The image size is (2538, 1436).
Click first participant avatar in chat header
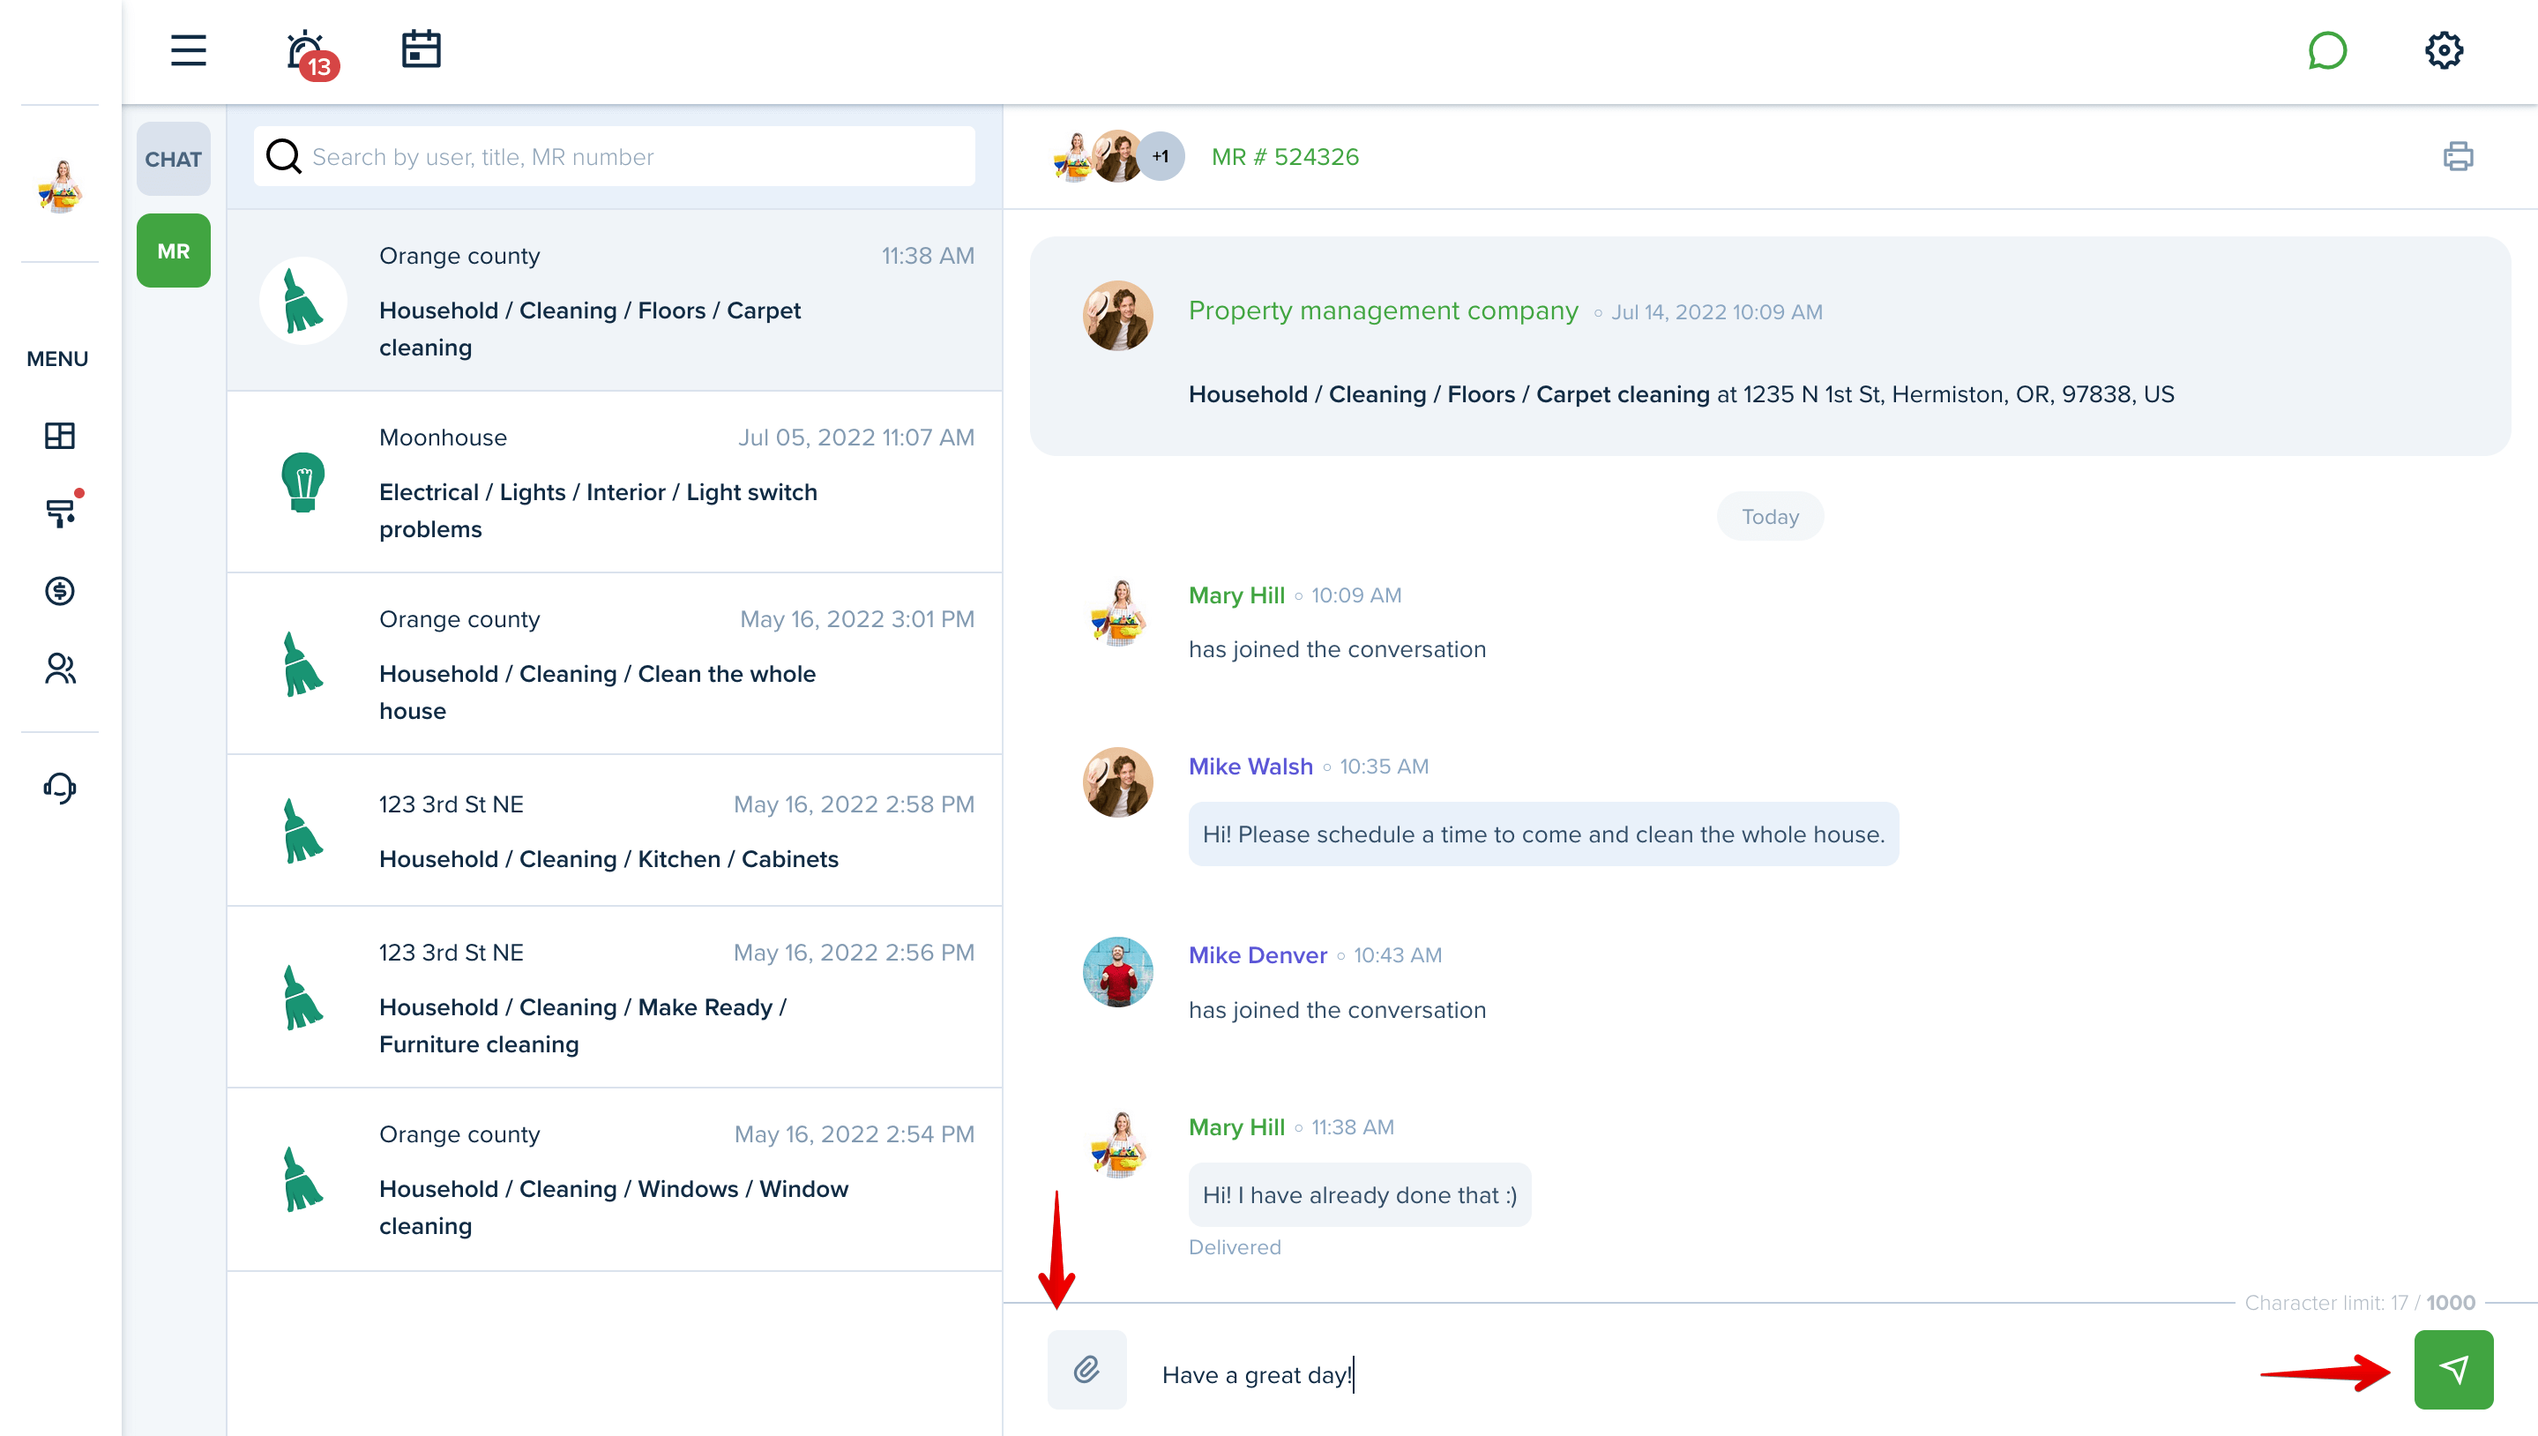click(x=1074, y=156)
